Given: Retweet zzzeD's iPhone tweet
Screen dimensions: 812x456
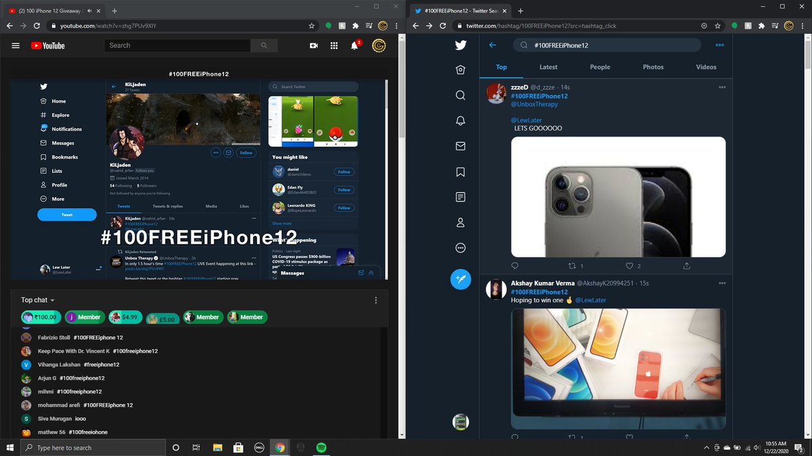Looking at the screenshot, I should pyautogui.click(x=572, y=266).
